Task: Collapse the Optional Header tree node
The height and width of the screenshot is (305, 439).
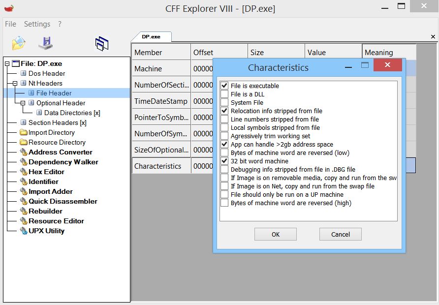Action: coord(23,103)
